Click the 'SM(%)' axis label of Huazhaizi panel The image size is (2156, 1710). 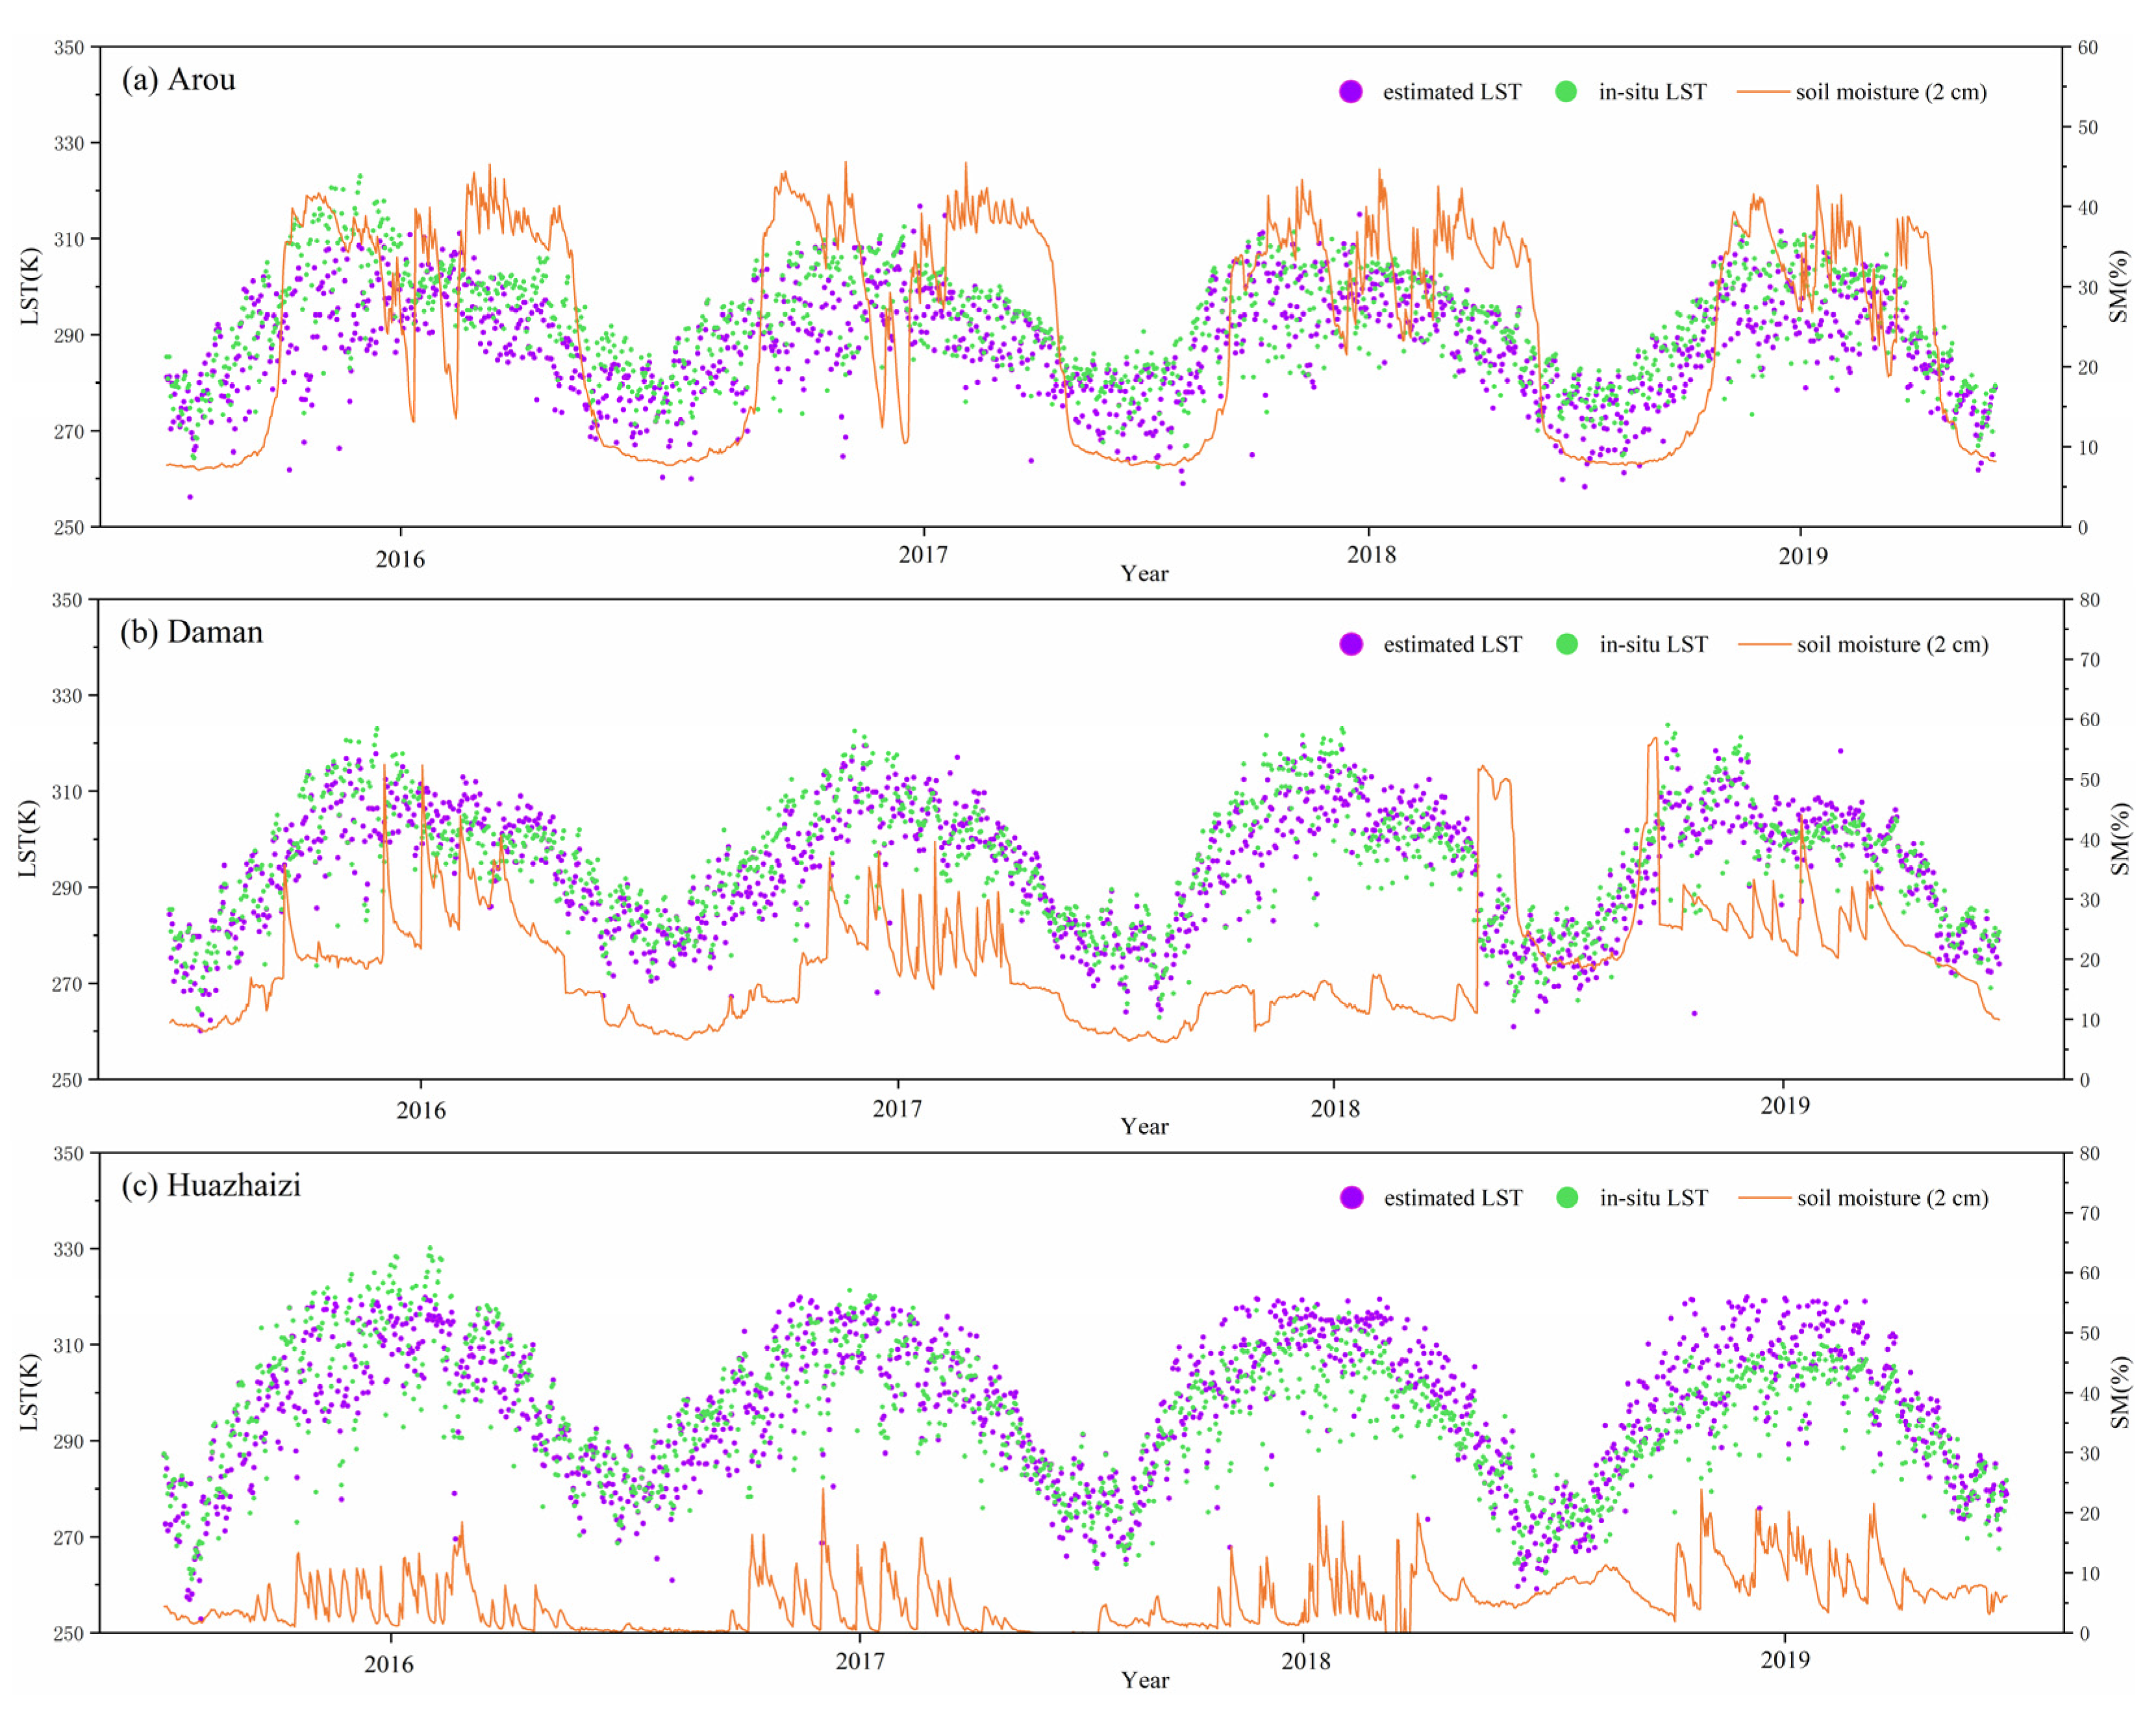(x=2120, y=1392)
